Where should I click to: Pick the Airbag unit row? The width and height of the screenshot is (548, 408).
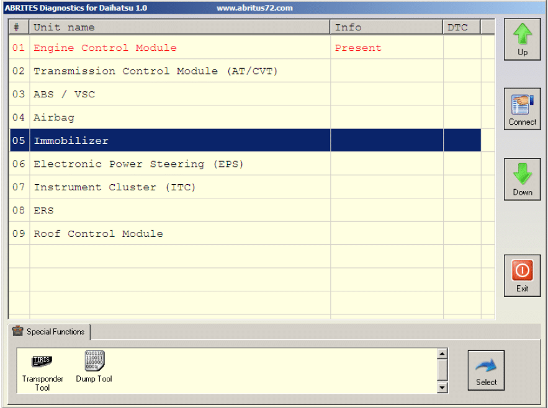click(x=54, y=118)
